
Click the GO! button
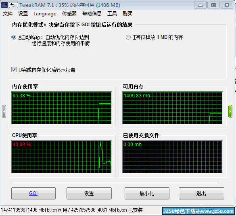(x=33, y=193)
